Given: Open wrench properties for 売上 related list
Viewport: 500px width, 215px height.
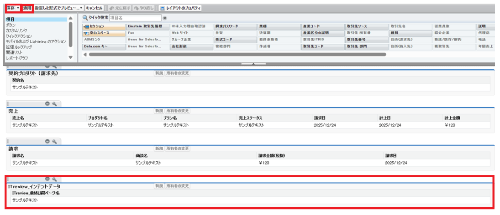Looking at the screenshot, I should (x=54, y=104).
